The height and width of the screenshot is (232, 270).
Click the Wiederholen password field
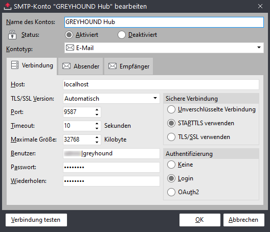coord(111,181)
